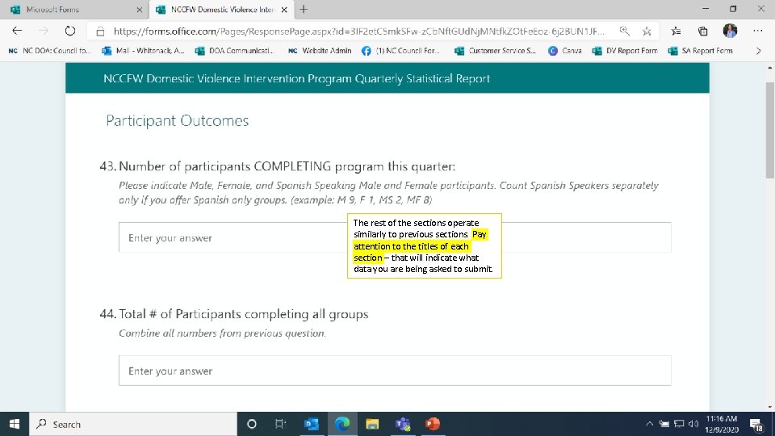Open Outlook from the taskbar

[312, 424]
